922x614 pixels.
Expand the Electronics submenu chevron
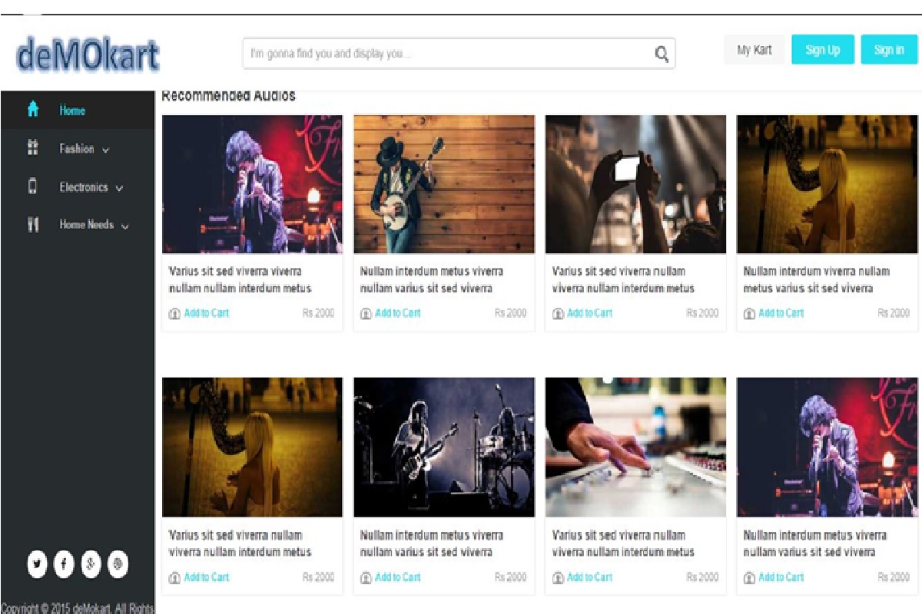click(119, 188)
